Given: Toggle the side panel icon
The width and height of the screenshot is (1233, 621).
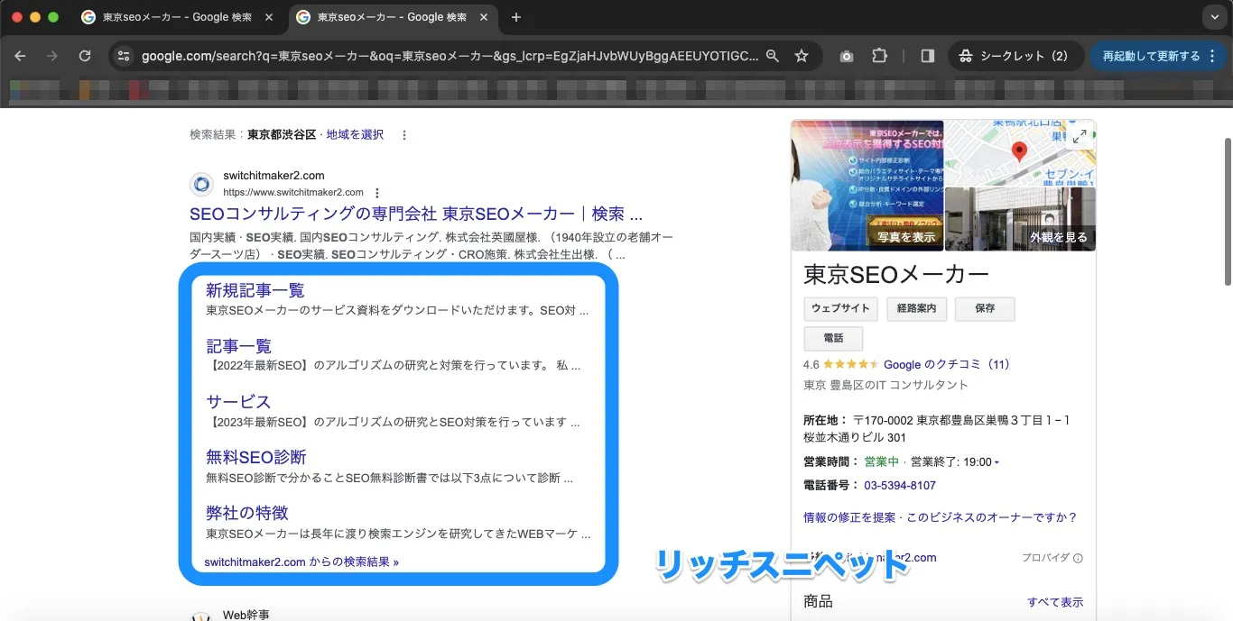Looking at the screenshot, I should [927, 56].
